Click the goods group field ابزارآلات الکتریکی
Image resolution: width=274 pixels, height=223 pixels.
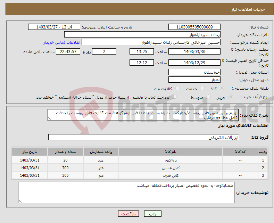click(144, 137)
